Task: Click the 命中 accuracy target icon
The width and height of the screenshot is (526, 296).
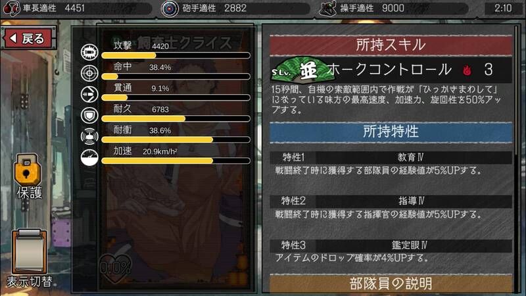Action: click(89, 73)
